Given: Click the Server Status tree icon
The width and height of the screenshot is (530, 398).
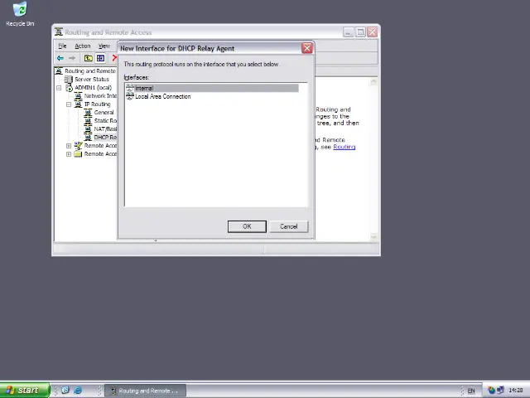Looking at the screenshot, I should [x=70, y=80].
